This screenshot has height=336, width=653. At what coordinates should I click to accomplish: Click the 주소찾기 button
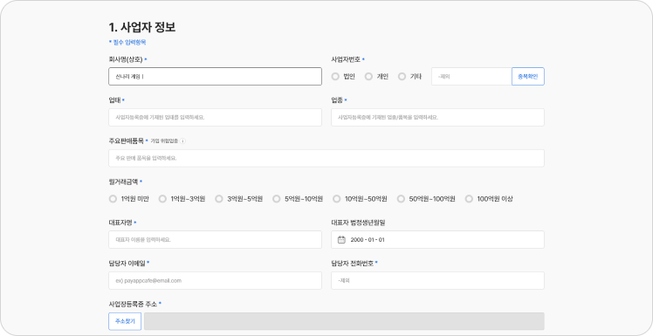click(x=125, y=321)
